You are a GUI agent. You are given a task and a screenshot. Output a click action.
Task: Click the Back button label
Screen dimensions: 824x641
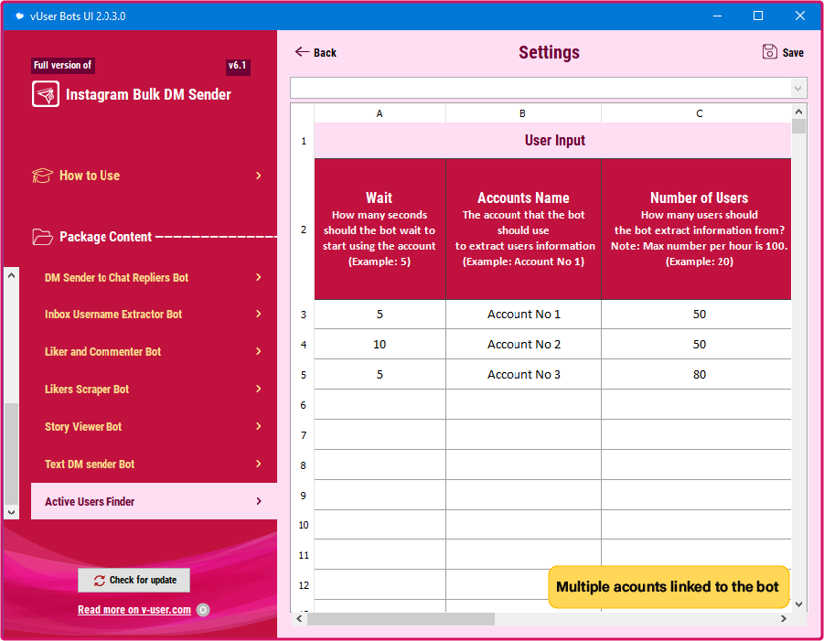click(x=325, y=52)
